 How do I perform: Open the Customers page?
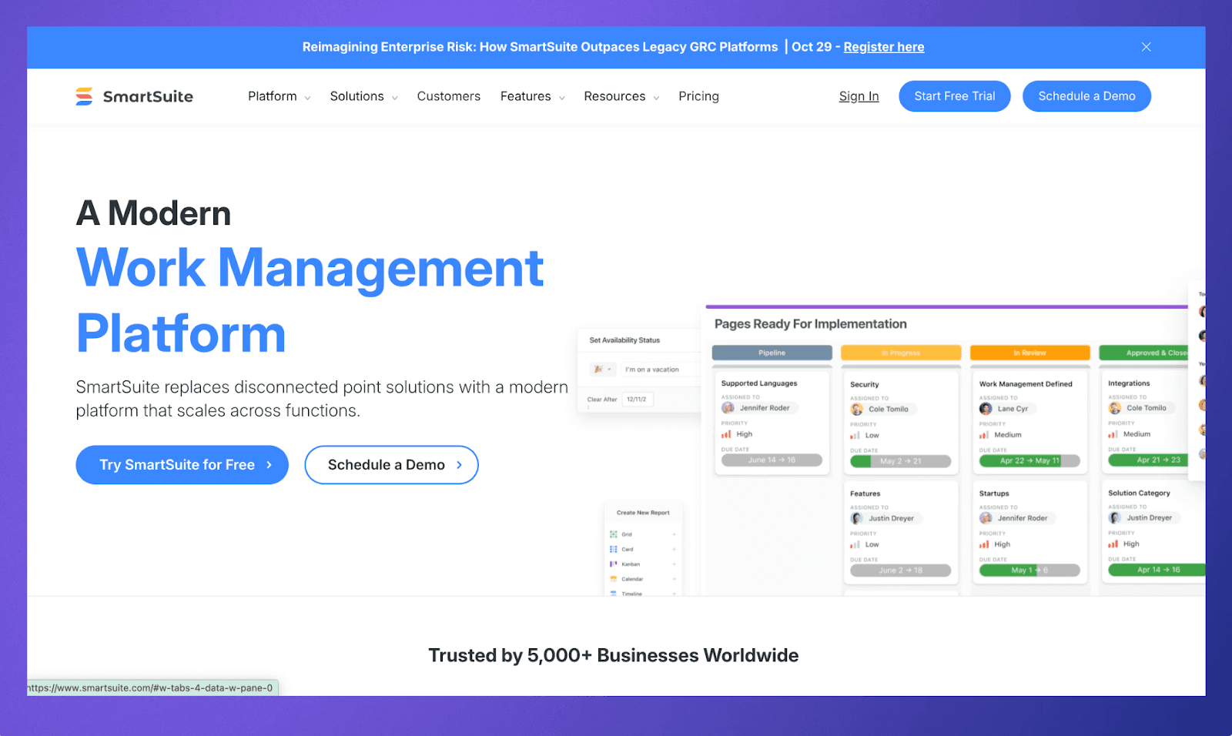click(449, 96)
